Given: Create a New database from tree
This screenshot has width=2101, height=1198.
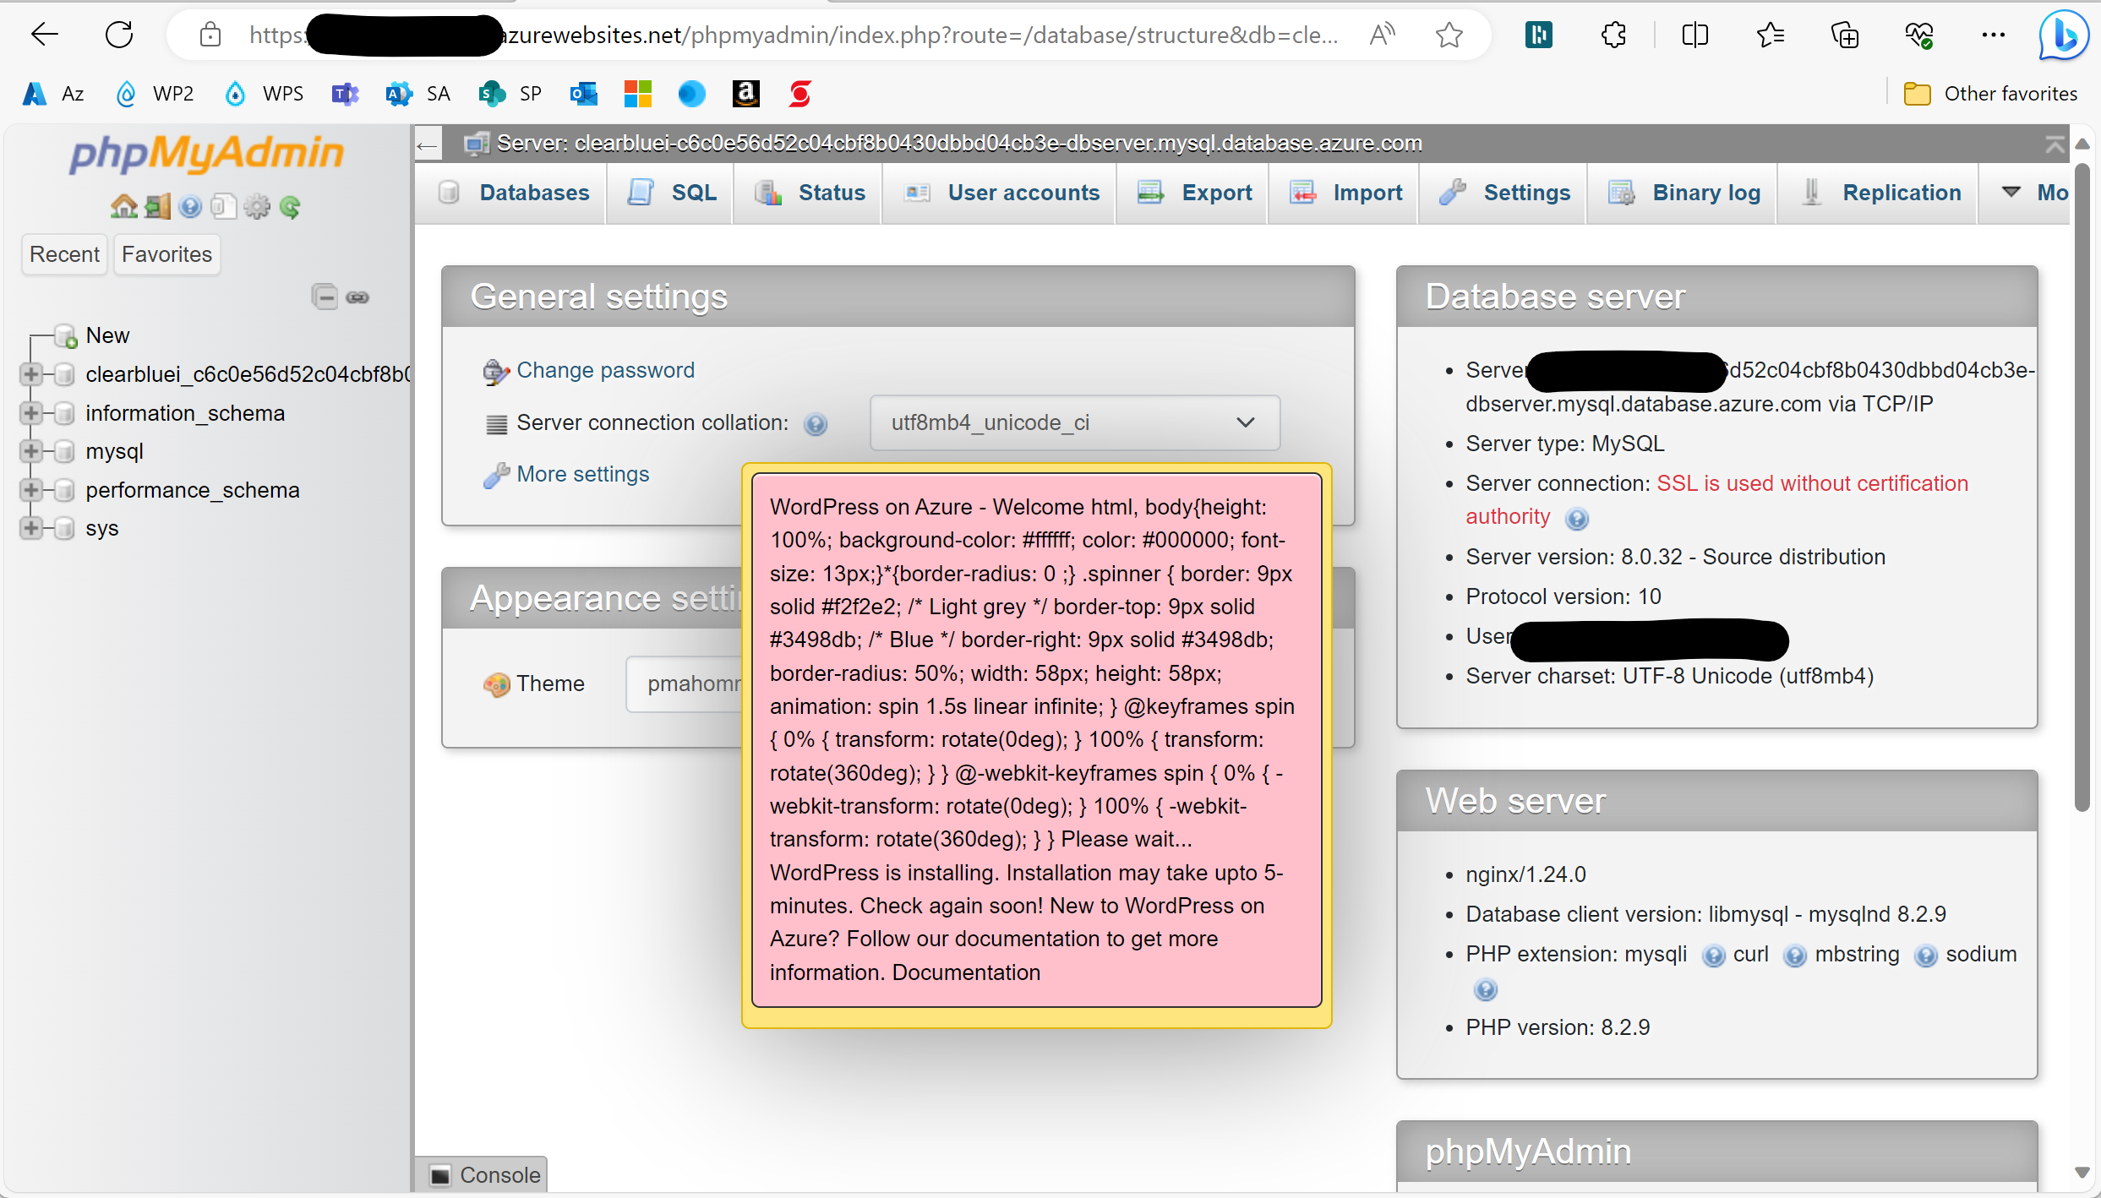Looking at the screenshot, I should coord(107,335).
